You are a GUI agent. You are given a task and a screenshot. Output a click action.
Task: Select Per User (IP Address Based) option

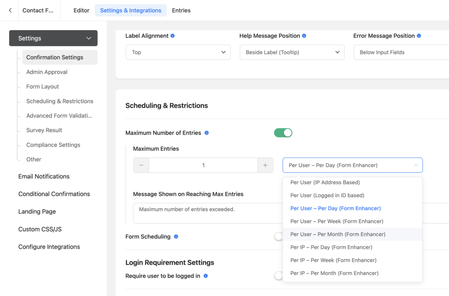(x=352, y=182)
